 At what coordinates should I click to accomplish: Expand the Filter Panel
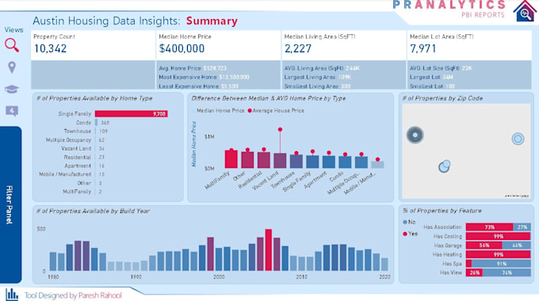point(10,204)
